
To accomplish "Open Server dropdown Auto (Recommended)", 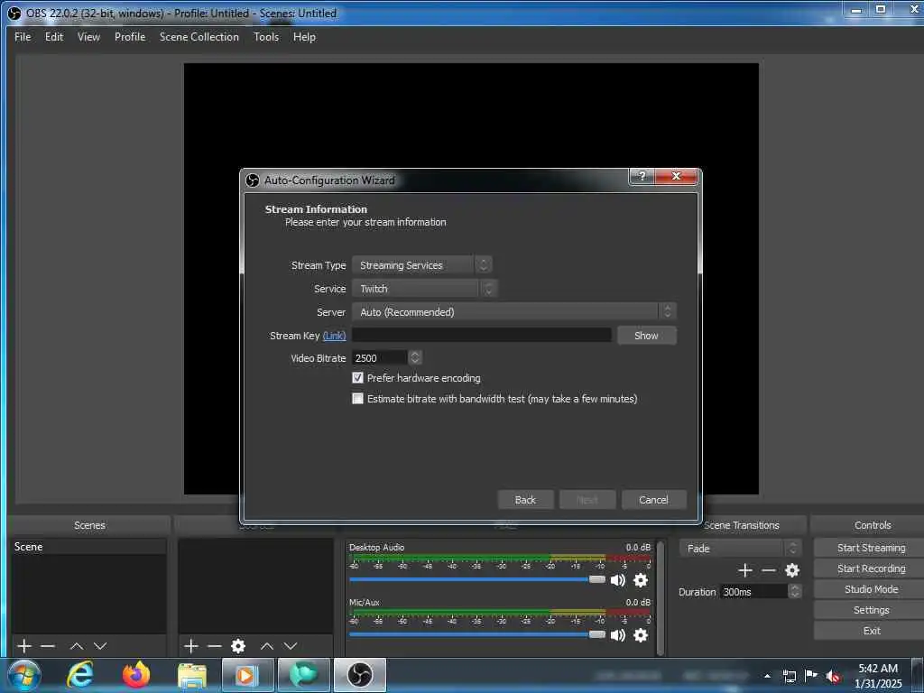I will coord(513,311).
